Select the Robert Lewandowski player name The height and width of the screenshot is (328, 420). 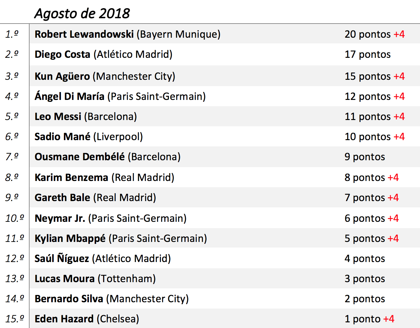[84, 34]
